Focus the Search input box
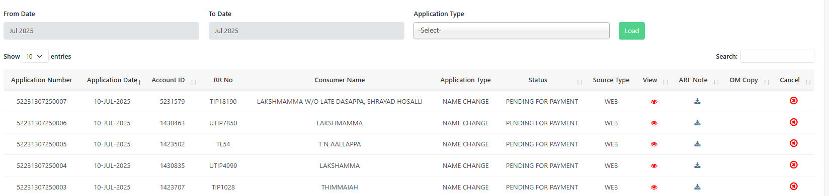The image size is (829, 196). 777,56
